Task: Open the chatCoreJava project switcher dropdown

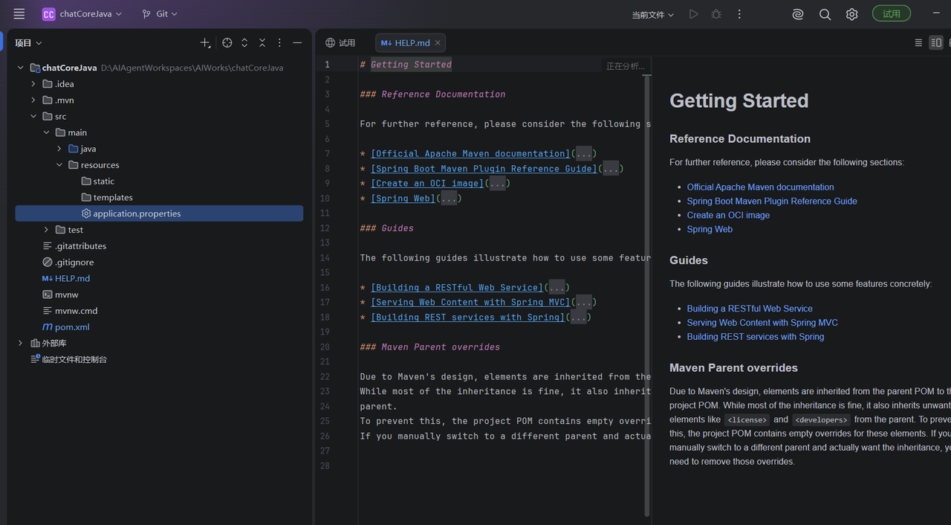Action: coord(82,14)
